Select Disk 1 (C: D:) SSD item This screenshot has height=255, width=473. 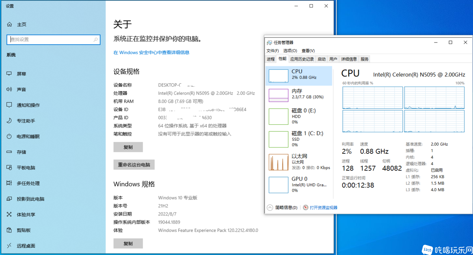click(299, 139)
